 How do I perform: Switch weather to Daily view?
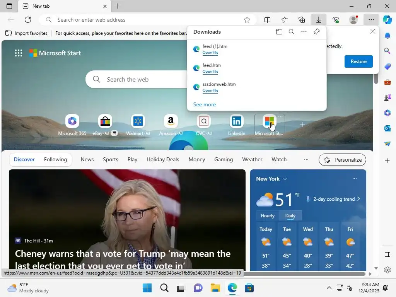(x=290, y=216)
